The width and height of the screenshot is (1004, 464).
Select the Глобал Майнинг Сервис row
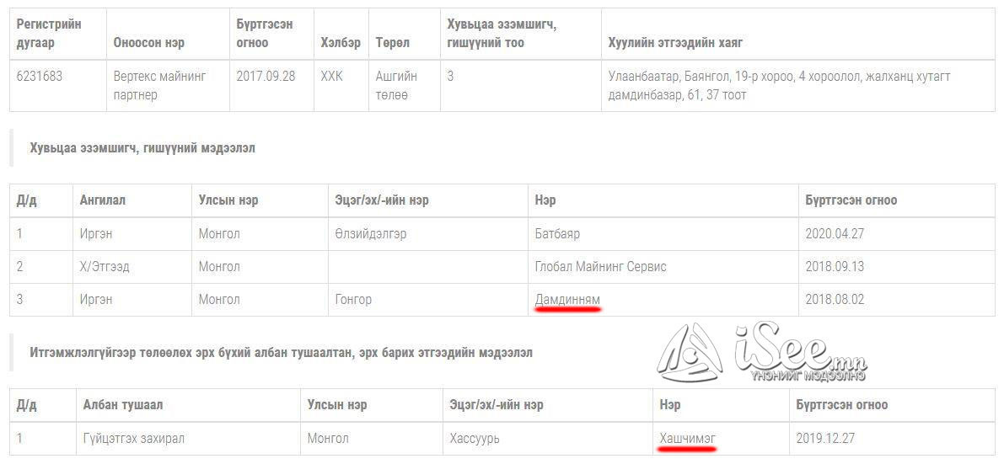point(600,267)
